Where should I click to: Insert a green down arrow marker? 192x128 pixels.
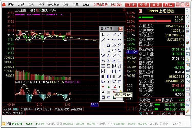[109, 87]
